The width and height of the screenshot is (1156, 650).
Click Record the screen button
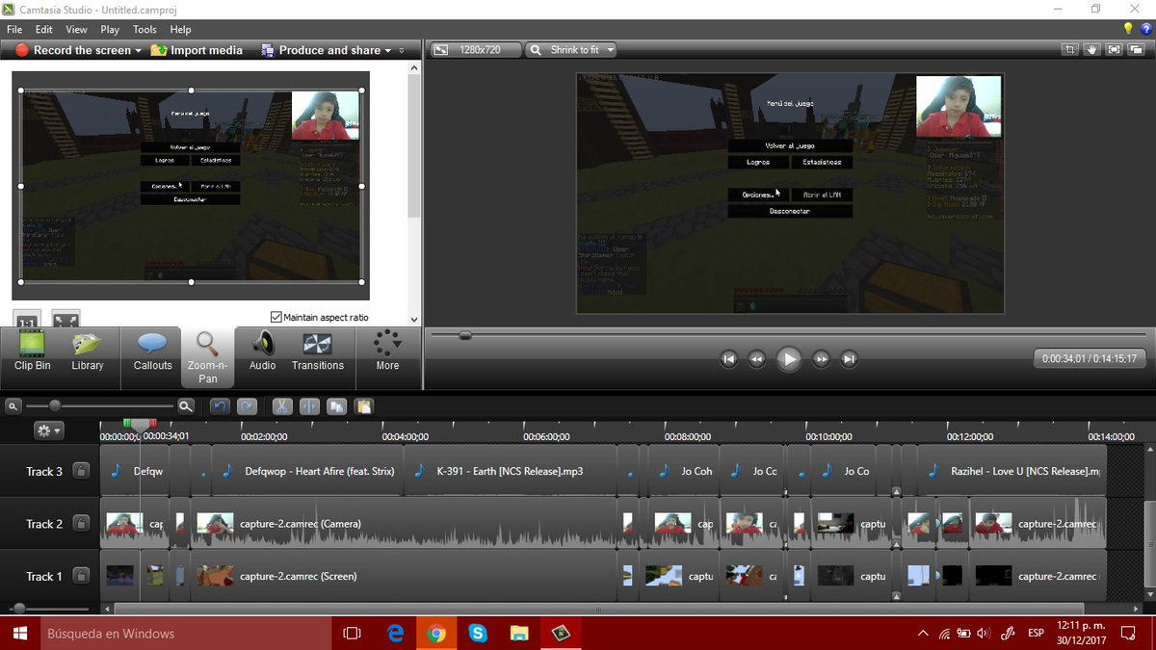coord(74,50)
